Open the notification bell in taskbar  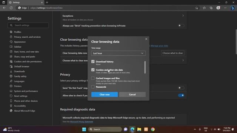[x=233, y=129]
